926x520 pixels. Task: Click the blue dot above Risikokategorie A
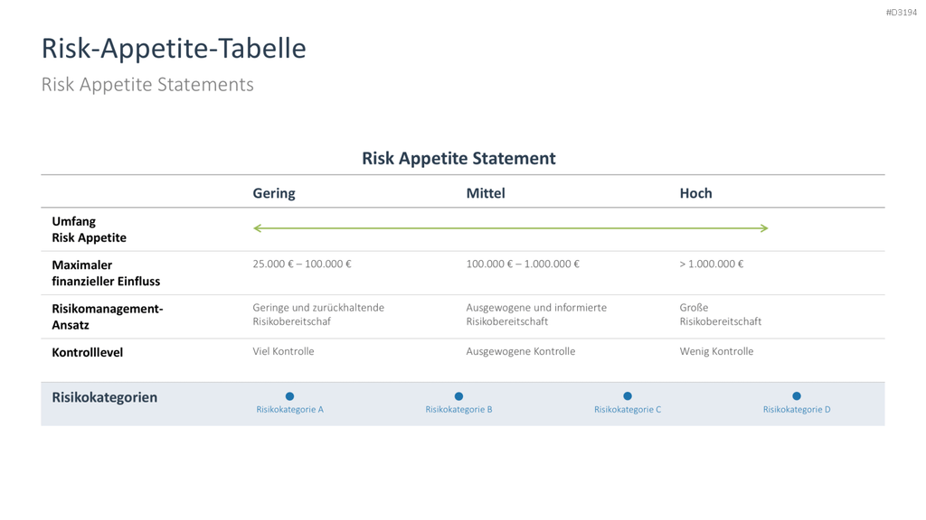click(289, 396)
